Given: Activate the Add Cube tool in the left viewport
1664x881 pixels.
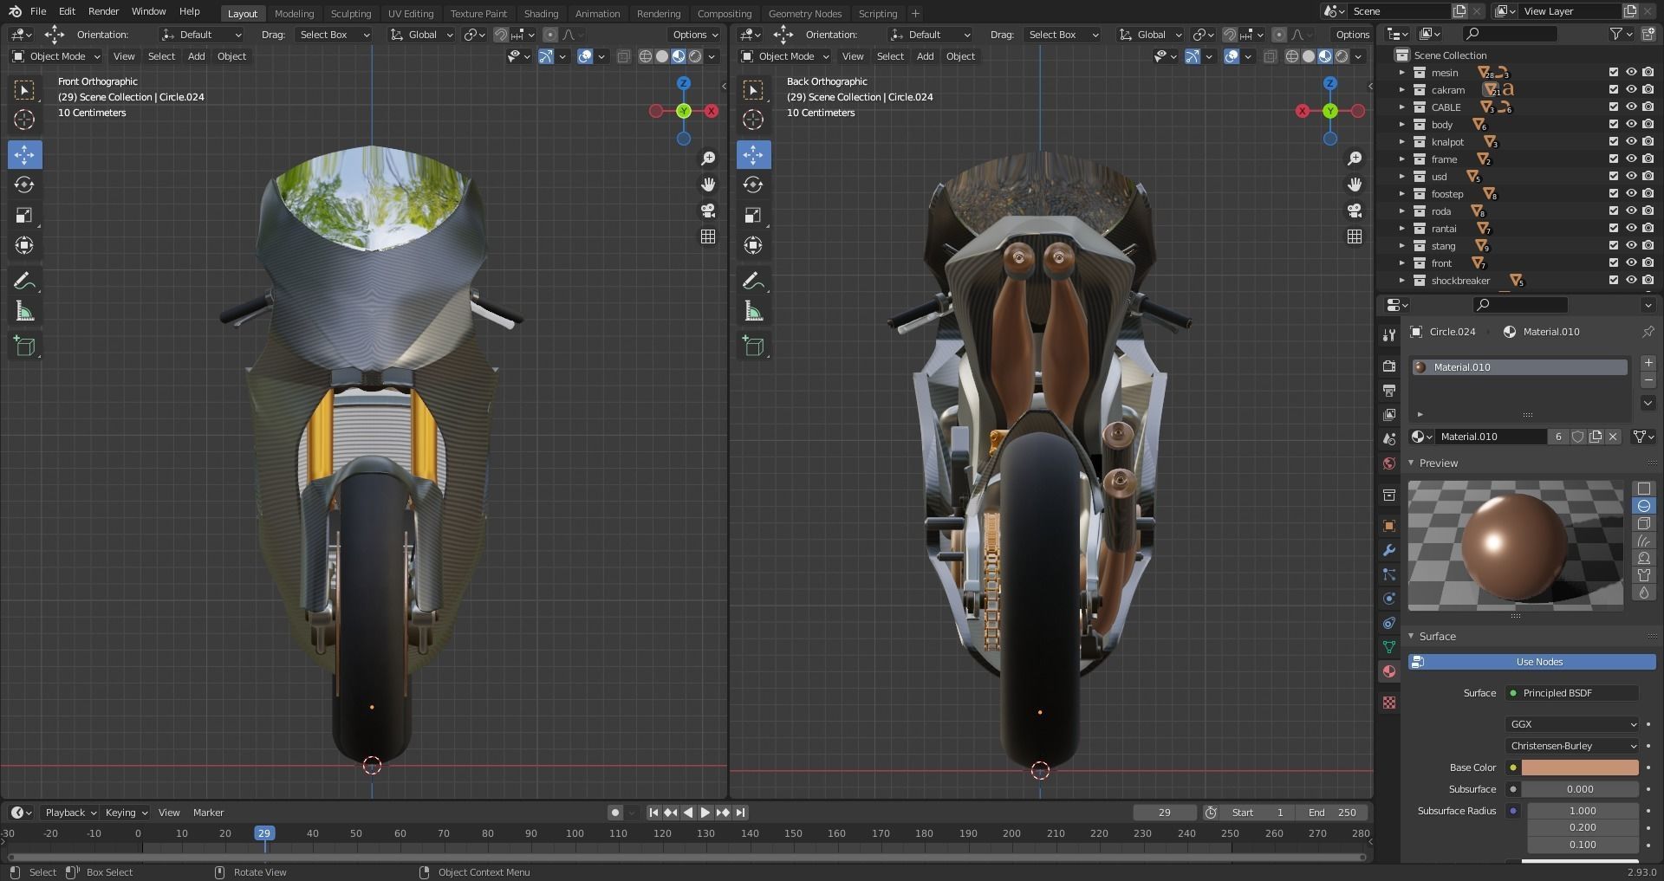Looking at the screenshot, I should [x=24, y=347].
